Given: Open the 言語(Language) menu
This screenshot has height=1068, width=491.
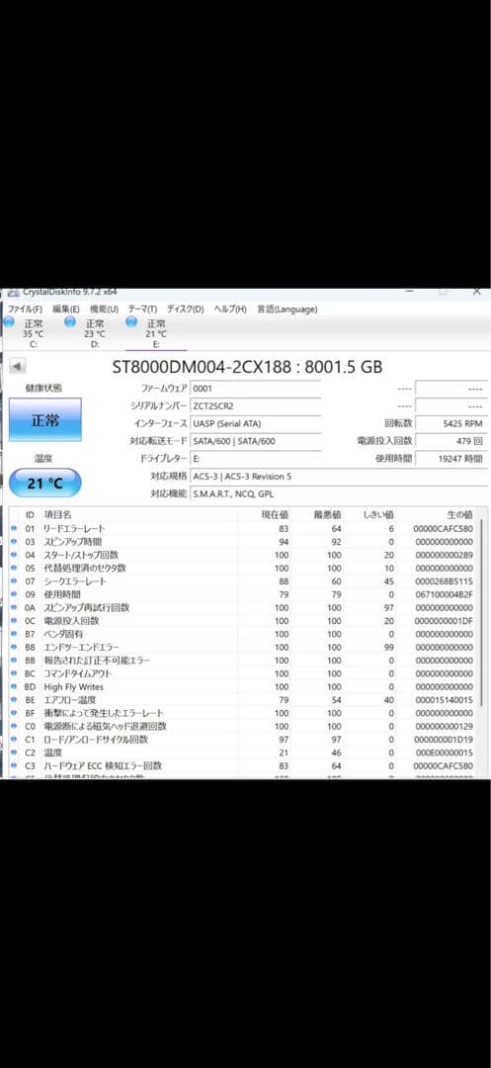Looking at the screenshot, I should [286, 310].
